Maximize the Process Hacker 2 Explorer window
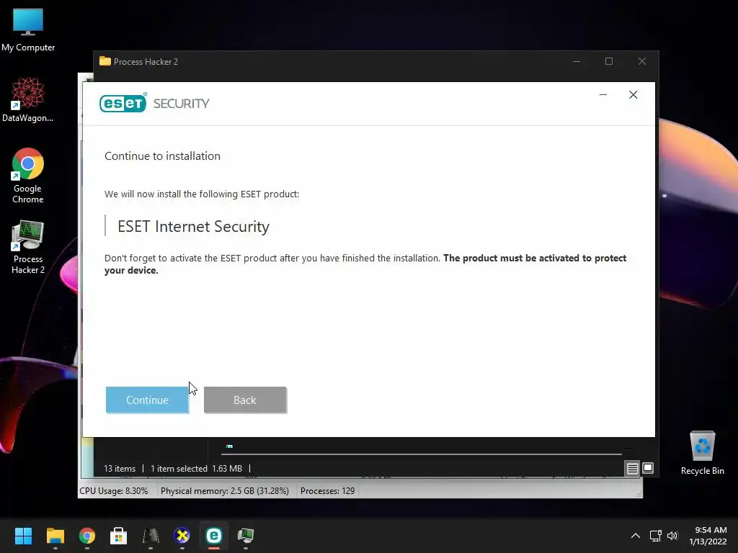 click(x=609, y=62)
